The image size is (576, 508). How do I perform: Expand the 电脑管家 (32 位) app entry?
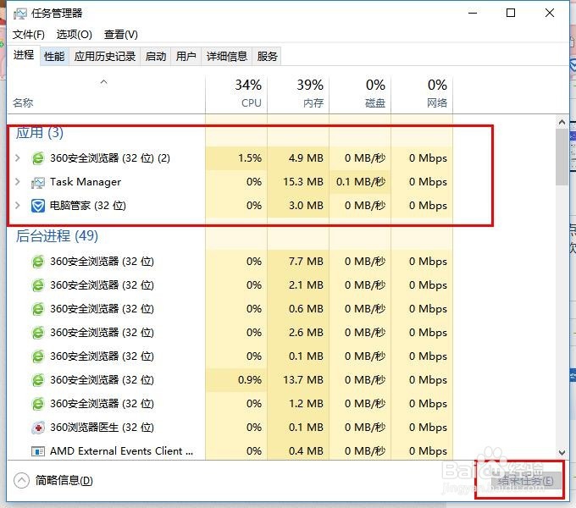coord(17,206)
